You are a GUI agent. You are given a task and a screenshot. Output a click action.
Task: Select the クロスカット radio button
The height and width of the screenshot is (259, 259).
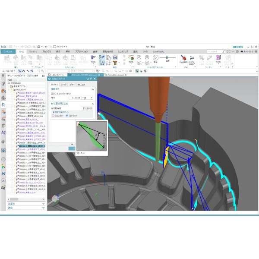tap(53, 116)
